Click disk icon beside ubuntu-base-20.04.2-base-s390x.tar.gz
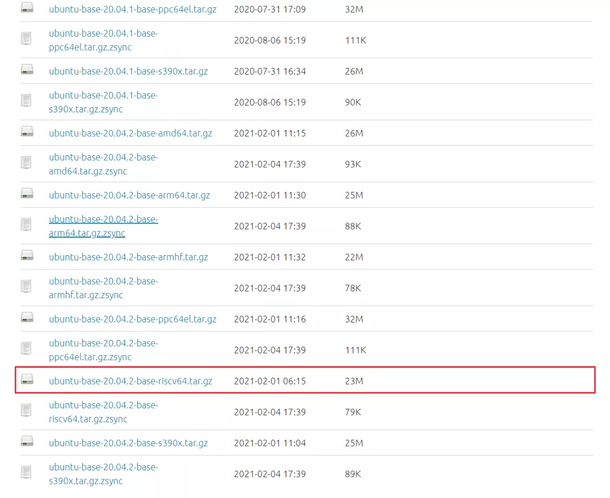Screen dimensions: 610x498 pyautogui.click(x=27, y=441)
